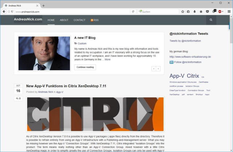
Task: Click the Andreas Nick author link
Action: pyautogui.click(x=46, y=92)
